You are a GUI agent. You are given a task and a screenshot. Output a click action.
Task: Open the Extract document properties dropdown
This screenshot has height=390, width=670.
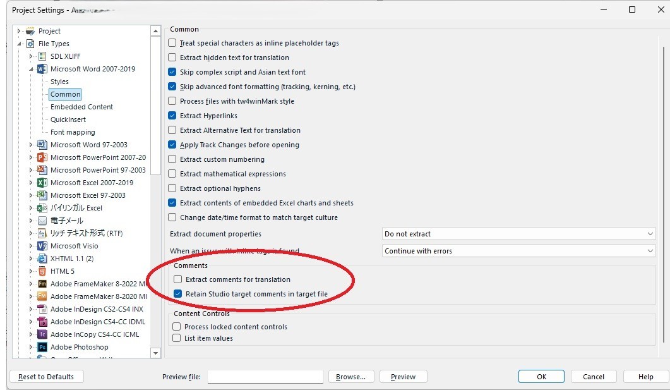coord(650,234)
